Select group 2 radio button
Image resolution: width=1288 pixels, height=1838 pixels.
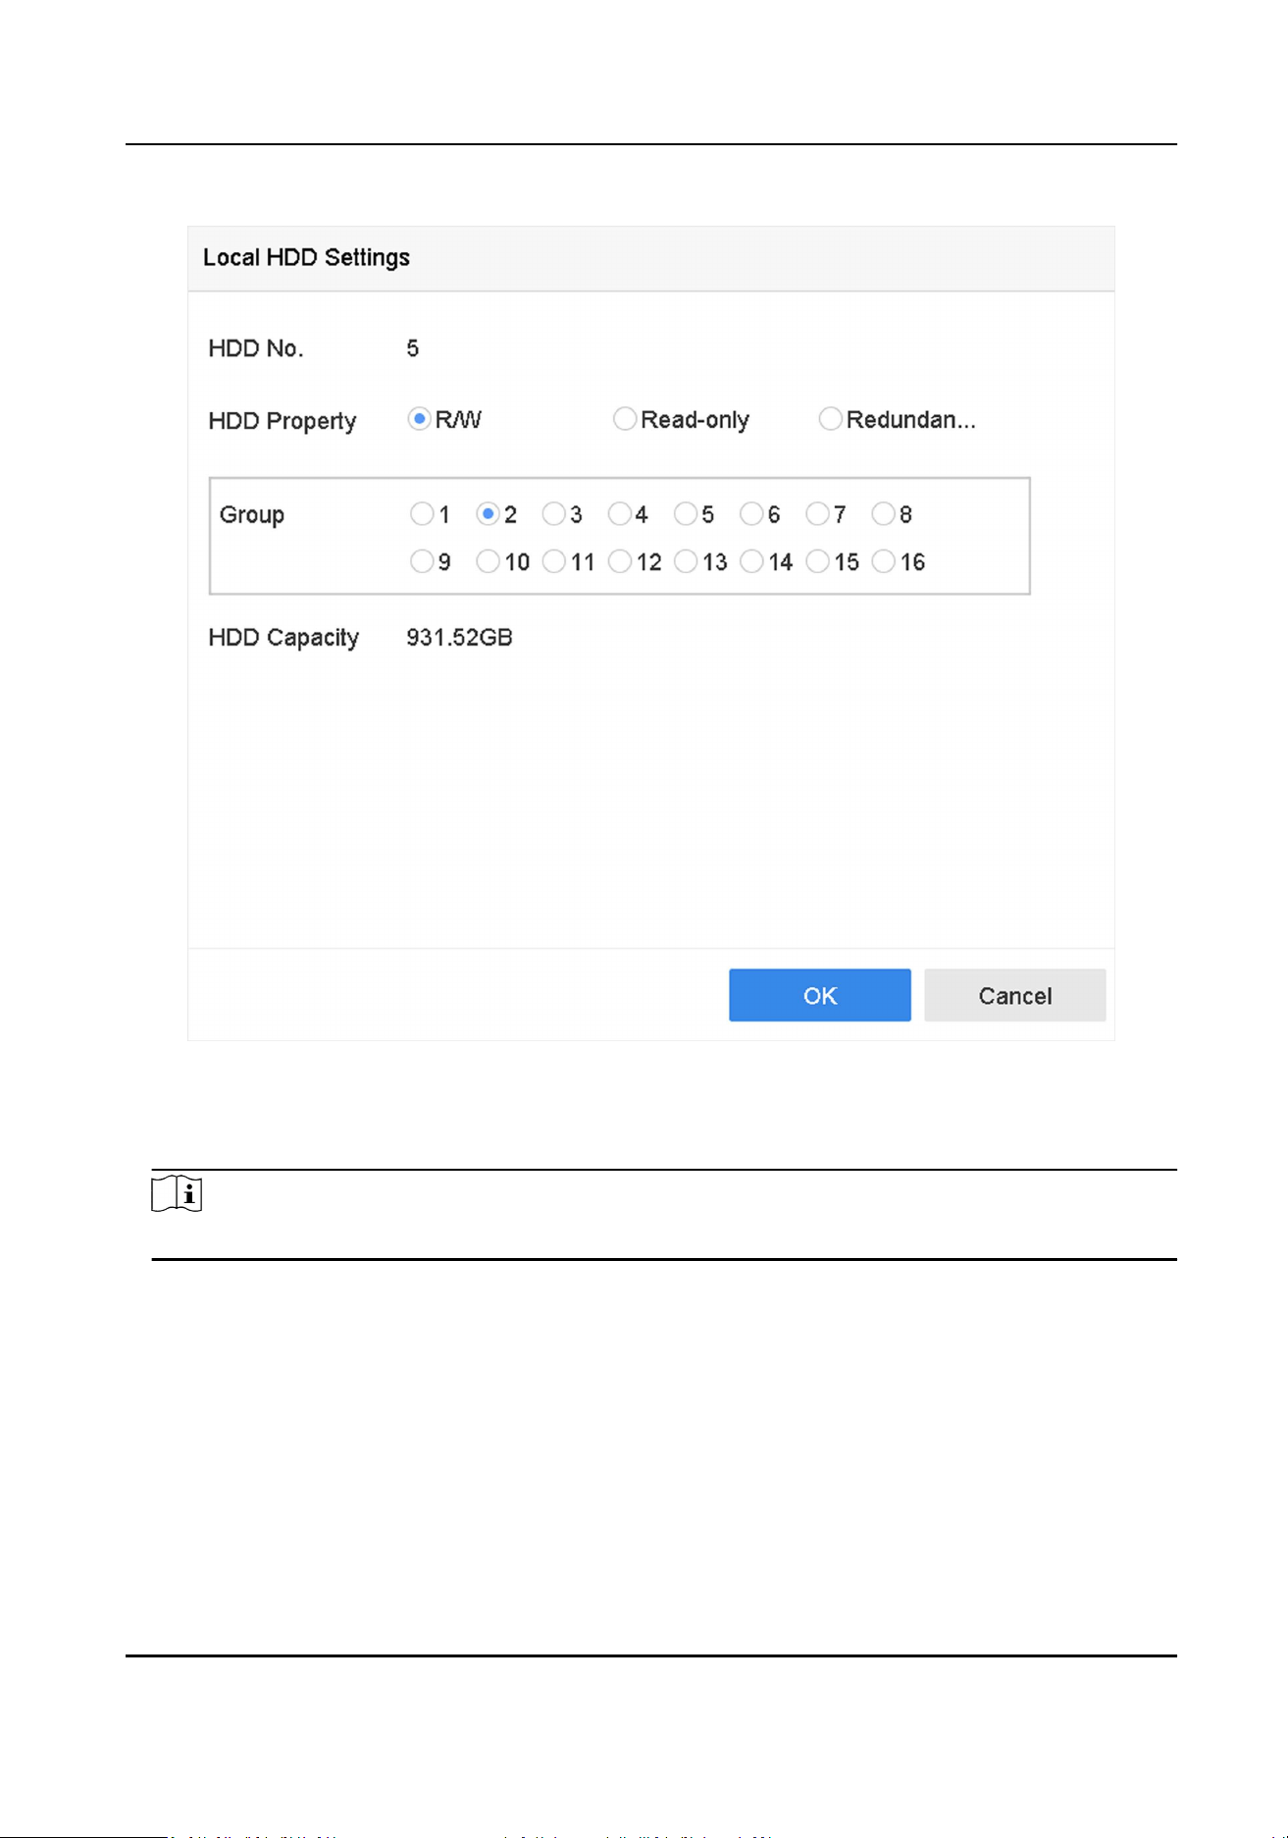tap(488, 513)
